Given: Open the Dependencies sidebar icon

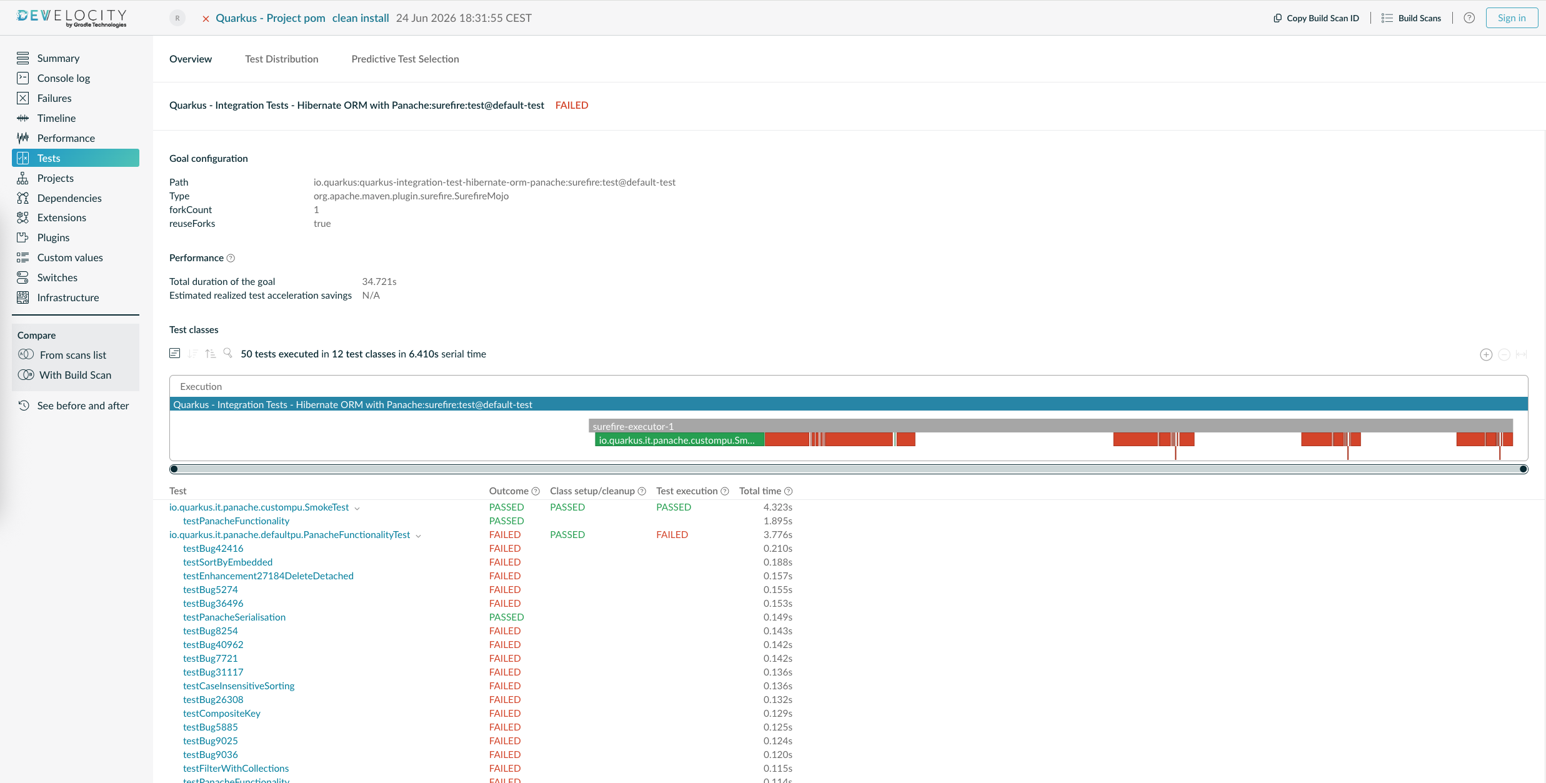Looking at the screenshot, I should click(x=23, y=198).
